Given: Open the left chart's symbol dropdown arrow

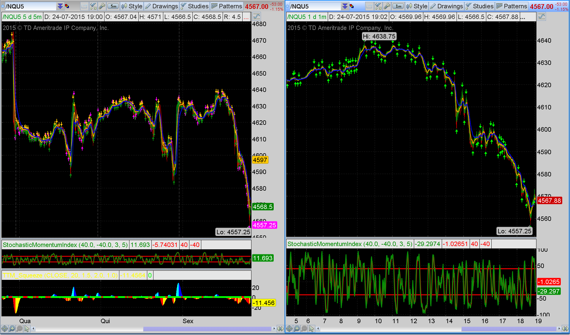Looking at the screenshot, I should (60, 6).
